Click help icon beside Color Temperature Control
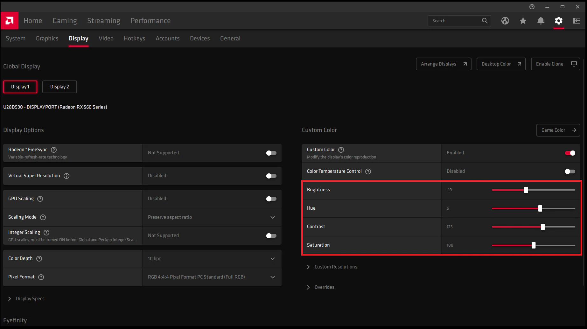The width and height of the screenshot is (587, 329). (x=368, y=171)
